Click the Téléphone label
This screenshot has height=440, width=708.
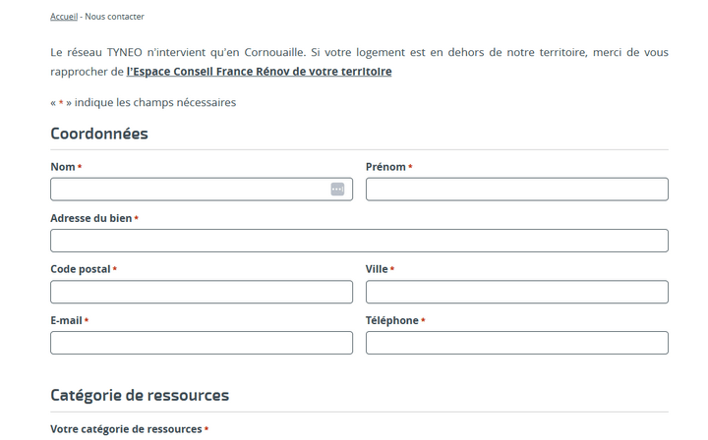point(392,321)
